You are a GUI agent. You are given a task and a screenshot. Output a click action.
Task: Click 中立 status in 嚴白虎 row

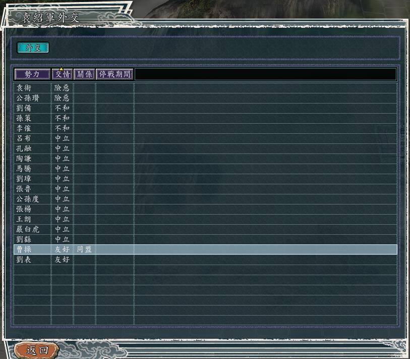click(x=62, y=229)
